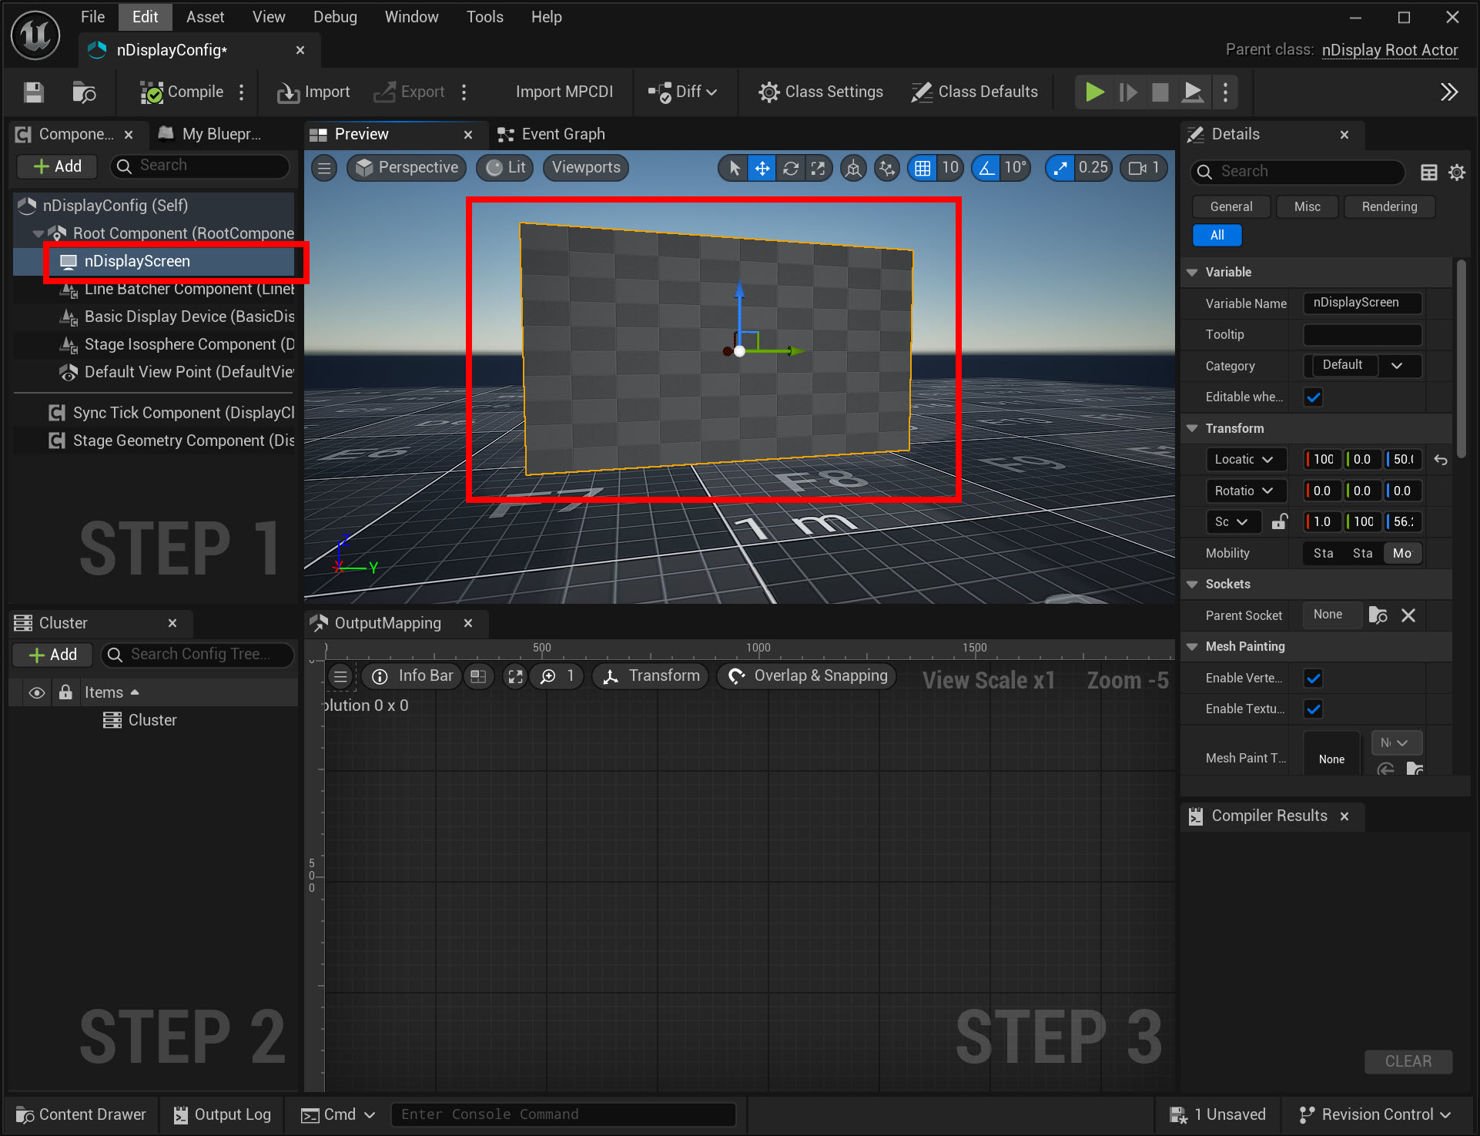This screenshot has width=1480, height=1136.
Task: Open the Window menu
Action: click(x=411, y=17)
